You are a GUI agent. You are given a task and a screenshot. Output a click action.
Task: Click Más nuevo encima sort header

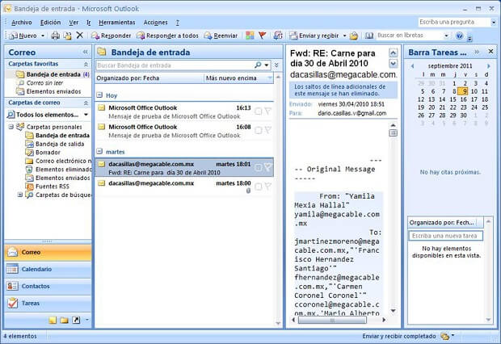point(238,78)
